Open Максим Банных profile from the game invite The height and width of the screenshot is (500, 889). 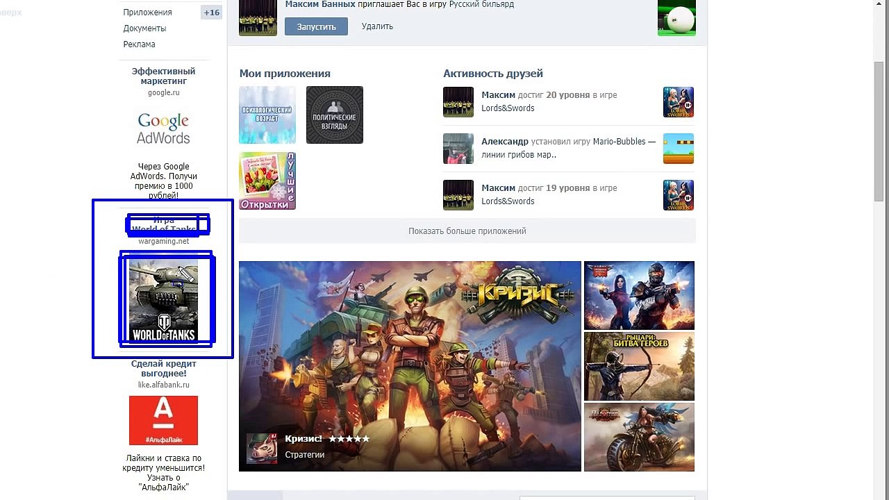tap(320, 4)
